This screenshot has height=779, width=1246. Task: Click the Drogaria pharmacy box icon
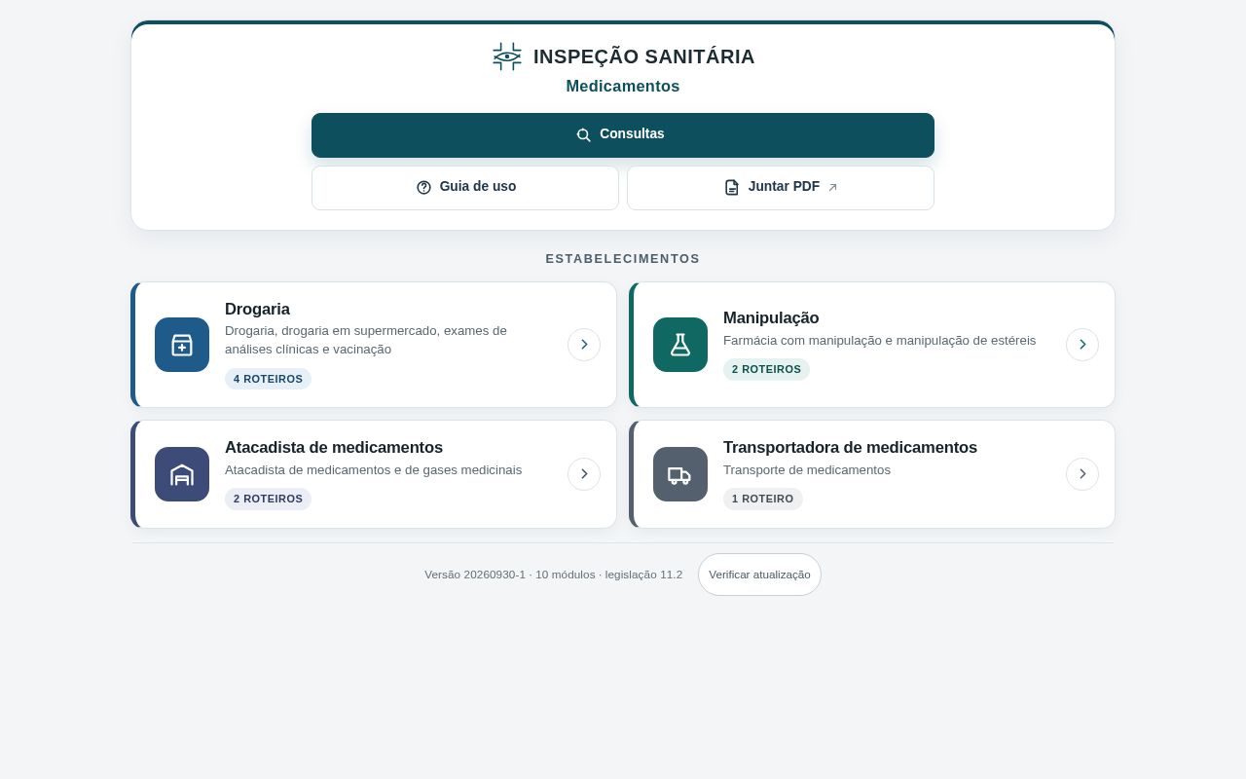pyautogui.click(x=182, y=345)
